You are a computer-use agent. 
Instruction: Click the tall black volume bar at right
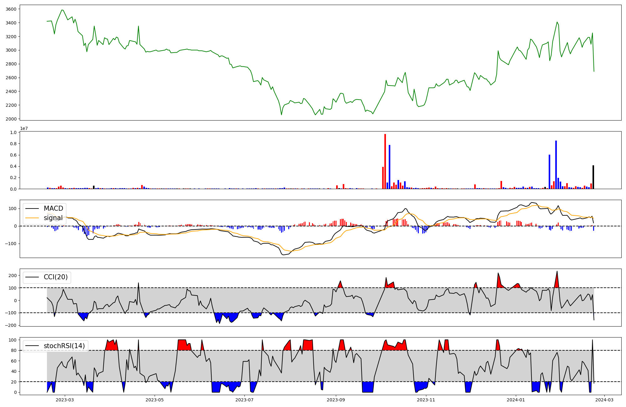593,177
